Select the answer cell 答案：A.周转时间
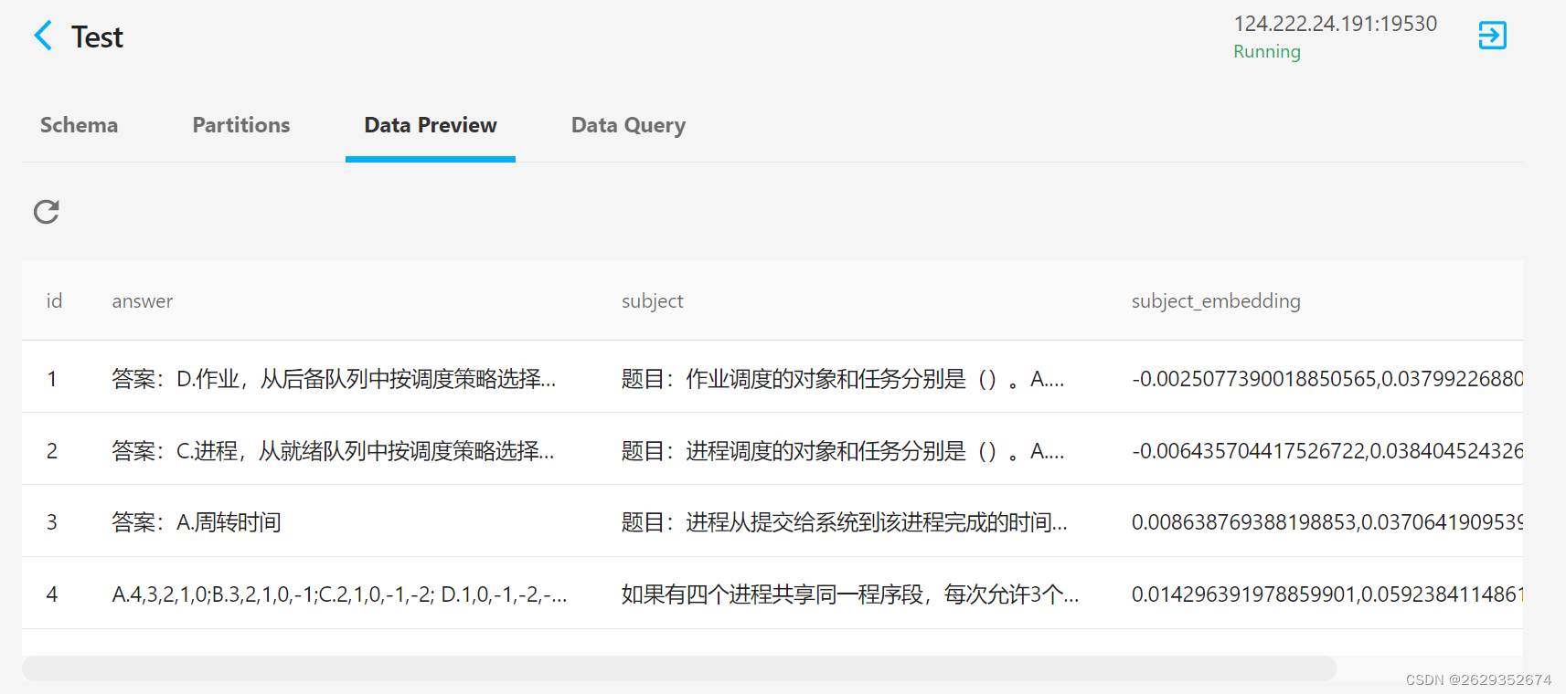 (x=197, y=522)
